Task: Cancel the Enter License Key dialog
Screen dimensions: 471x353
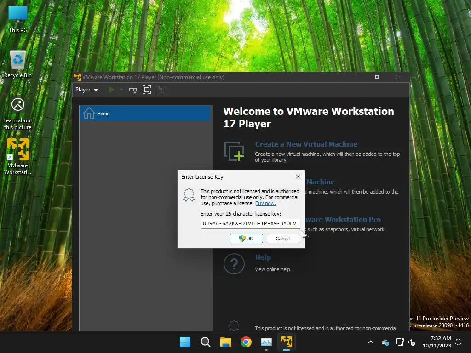Action: (x=283, y=239)
